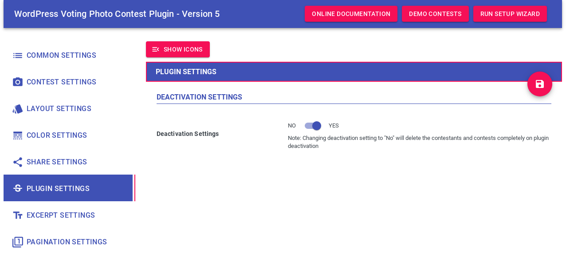Click the Color Settings border icon
This screenshot has height=255, width=566.
[18, 135]
